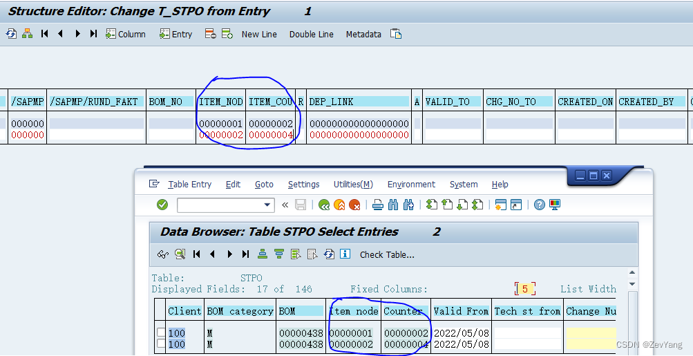Viewport: 693px width, 356px height.
Task: Click the Find Next binoculars icon
Action: 408,205
